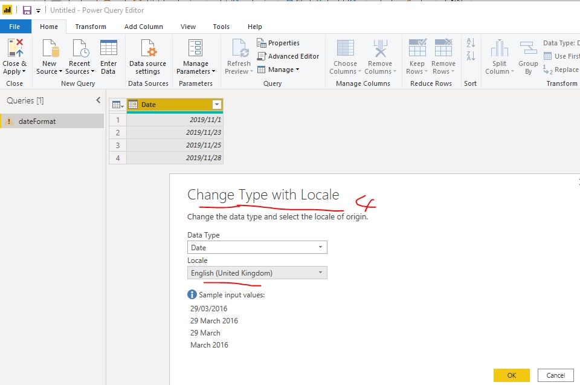Click the Date column data type icon

pos(133,105)
